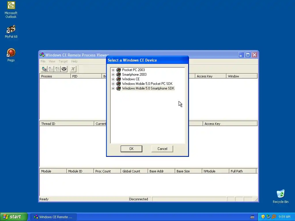This screenshot has height=221, width=295.
Task: Click the Windows CE device icon
Action: (x=118, y=79)
